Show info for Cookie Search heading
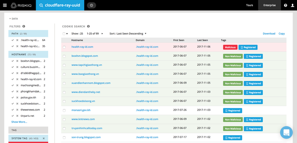This screenshot has height=143, width=297. point(88,26)
